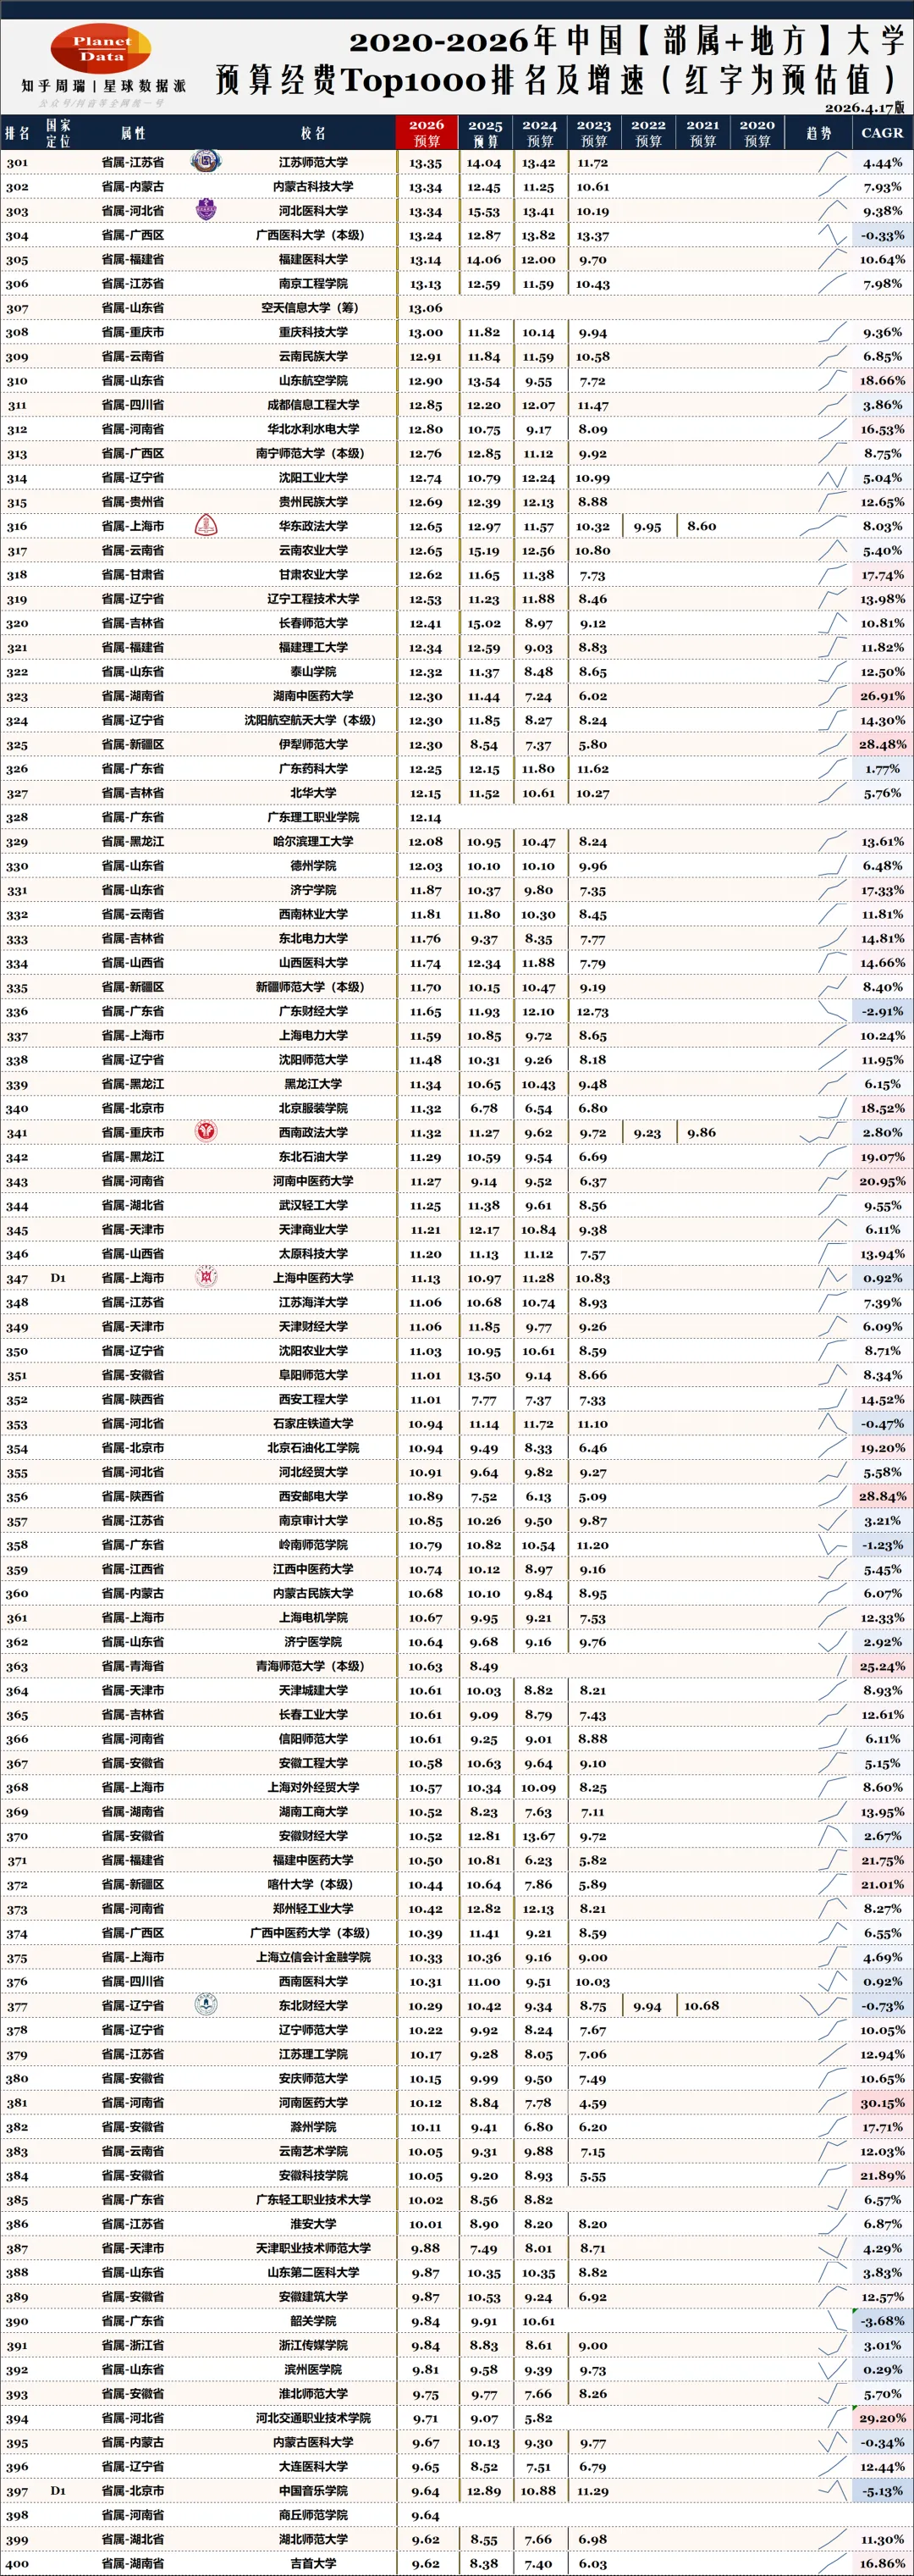Image resolution: width=914 pixels, height=2576 pixels.
Task: Select the school name 中国音乐学院
Action: pyautogui.click(x=312, y=2491)
